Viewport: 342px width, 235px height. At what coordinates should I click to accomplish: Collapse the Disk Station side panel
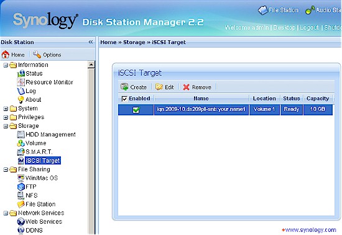point(91,42)
